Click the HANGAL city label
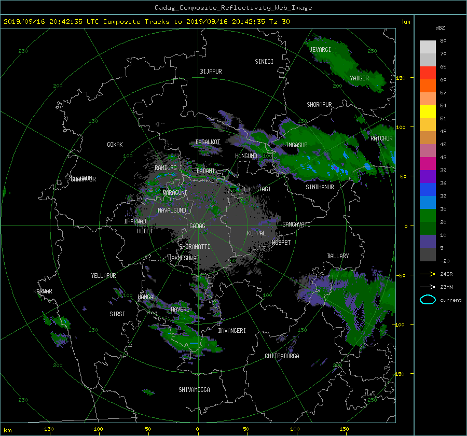Image resolution: width=467 pixels, height=436 pixels. pyautogui.click(x=146, y=297)
